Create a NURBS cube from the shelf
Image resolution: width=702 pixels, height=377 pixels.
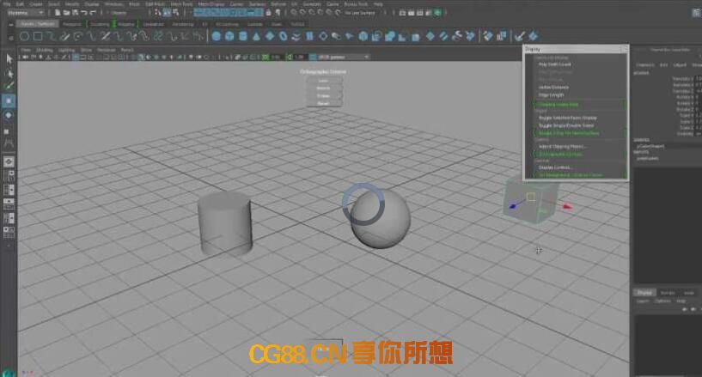click(x=229, y=36)
